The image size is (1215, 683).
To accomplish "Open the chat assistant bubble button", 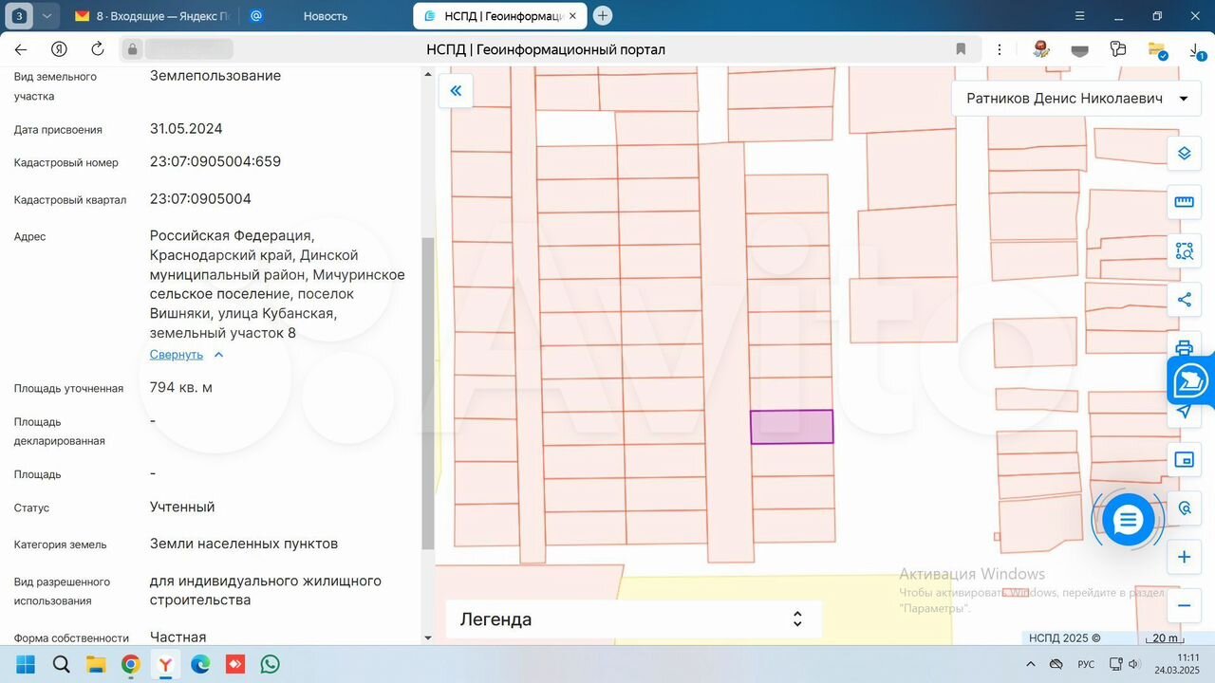I will [x=1128, y=519].
